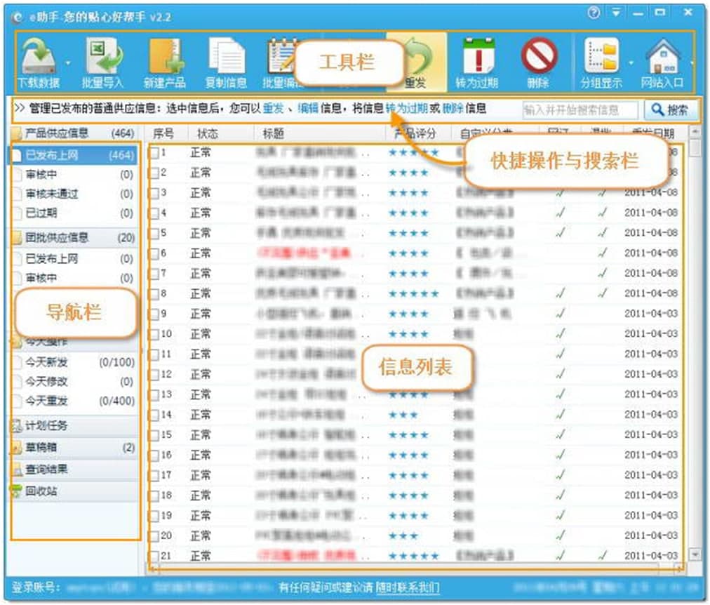Tick checkbox for row 5
Screen dimensions: 710x605
pos(154,233)
